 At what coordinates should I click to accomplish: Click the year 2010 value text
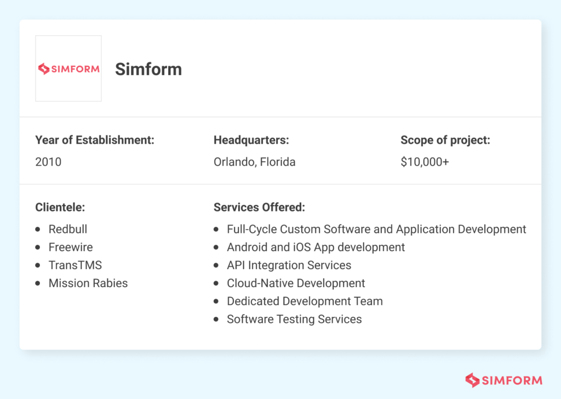(48, 162)
